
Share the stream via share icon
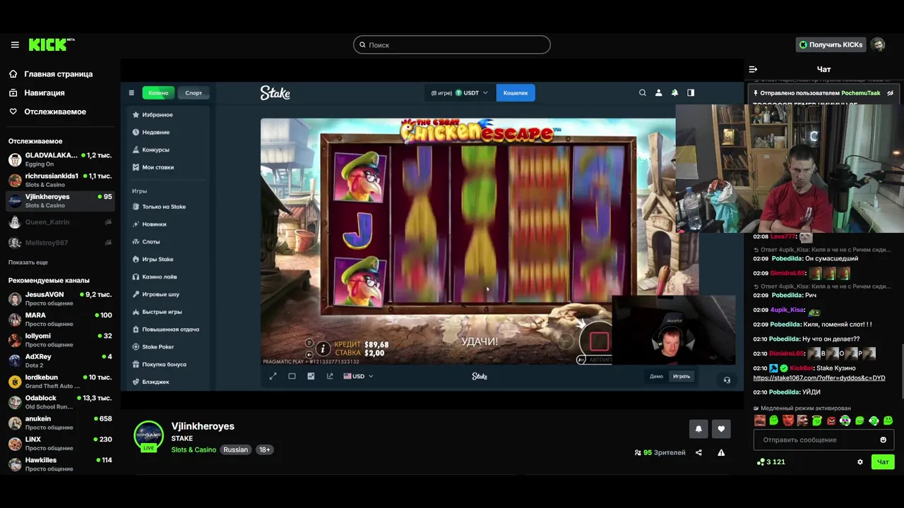[x=698, y=452]
